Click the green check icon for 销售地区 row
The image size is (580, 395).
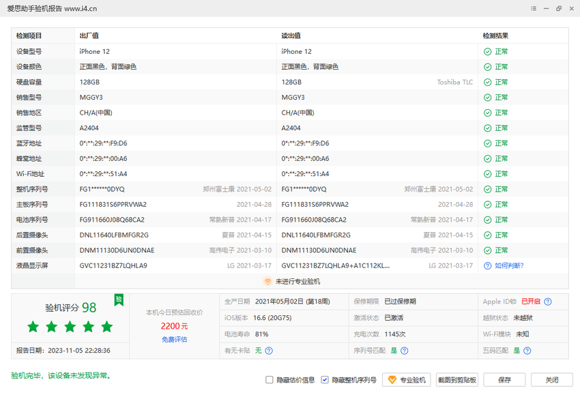[x=487, y=113]
